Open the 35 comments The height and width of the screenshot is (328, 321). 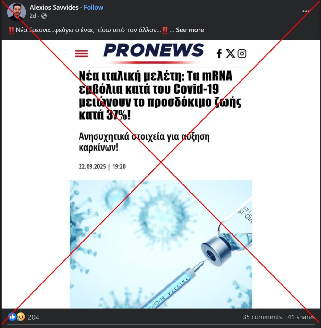click(x=262, y=317)
